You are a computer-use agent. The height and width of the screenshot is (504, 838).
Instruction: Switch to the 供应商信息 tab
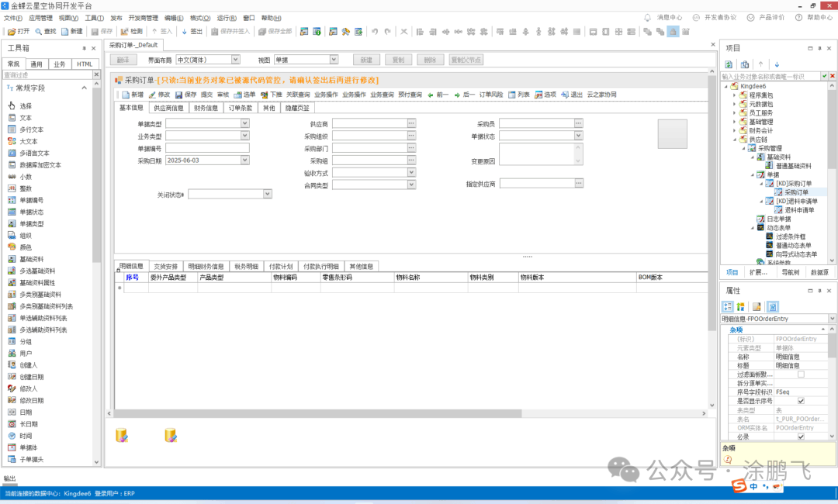pyautogui.click(x=168, y=109)
